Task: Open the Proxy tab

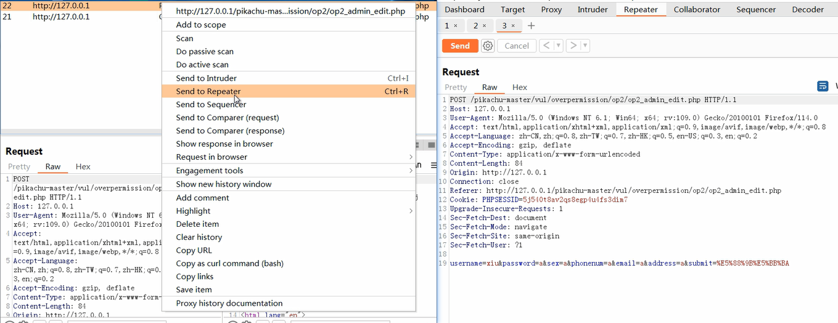Action: pos(551,9)
